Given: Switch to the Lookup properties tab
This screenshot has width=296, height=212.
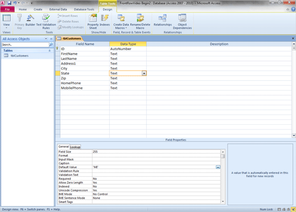Looking at the screenshot, I should click(75, 147).
